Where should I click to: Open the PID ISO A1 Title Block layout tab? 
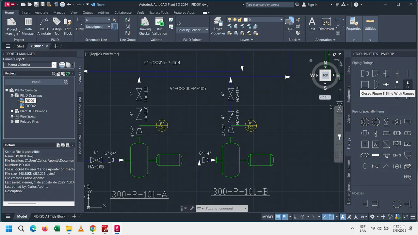click(x=50, y=216)
